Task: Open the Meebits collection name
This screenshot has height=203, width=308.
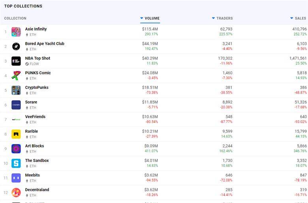Action: click(x=32, y=175)
